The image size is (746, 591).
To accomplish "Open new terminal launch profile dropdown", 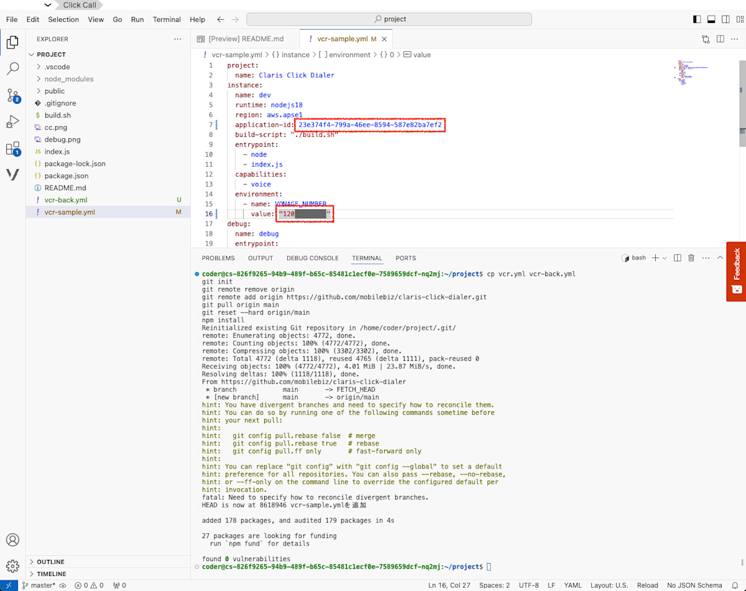I will [x=665, y=258].
